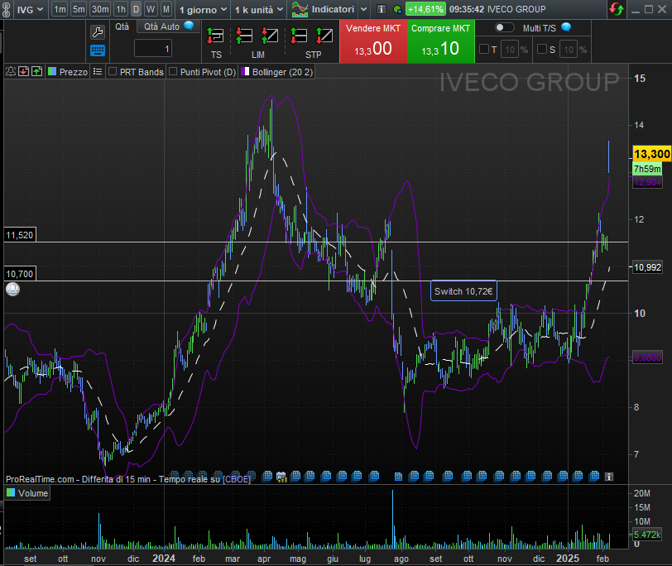This screenshot has width=672, height=566.
Task: Click the 11,520 horizontal line label
Action: [x=20, y=235]
